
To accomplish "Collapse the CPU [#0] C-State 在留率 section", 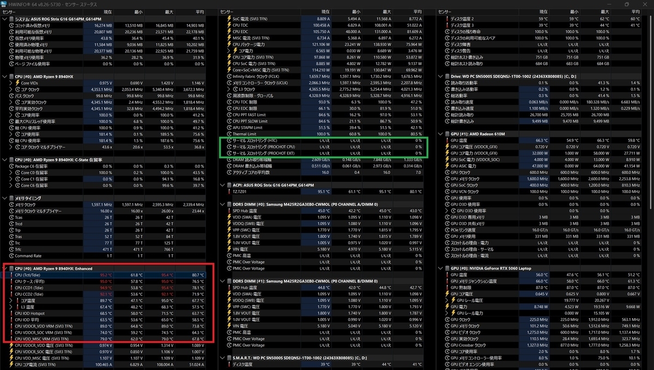I will tap(5, 159).
